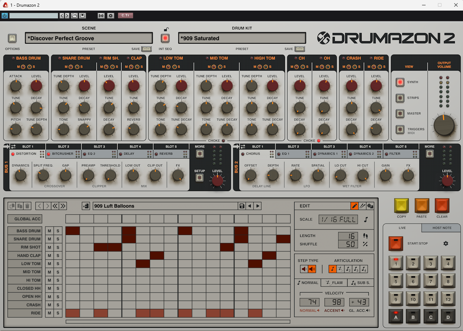Open the DISTORTION effect type selector
The width and height of the screenshot is (463, 331).
[26, 154]
